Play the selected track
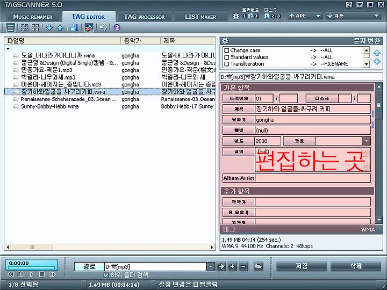 pyautogui.click(x=31, y=274)
